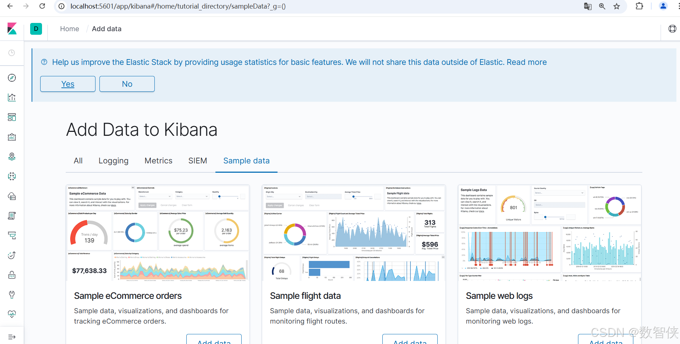This screenshot has width=680, height=344.
Task: Click the translate page icon
Action: pyautogui.click(x=588, y=6)
